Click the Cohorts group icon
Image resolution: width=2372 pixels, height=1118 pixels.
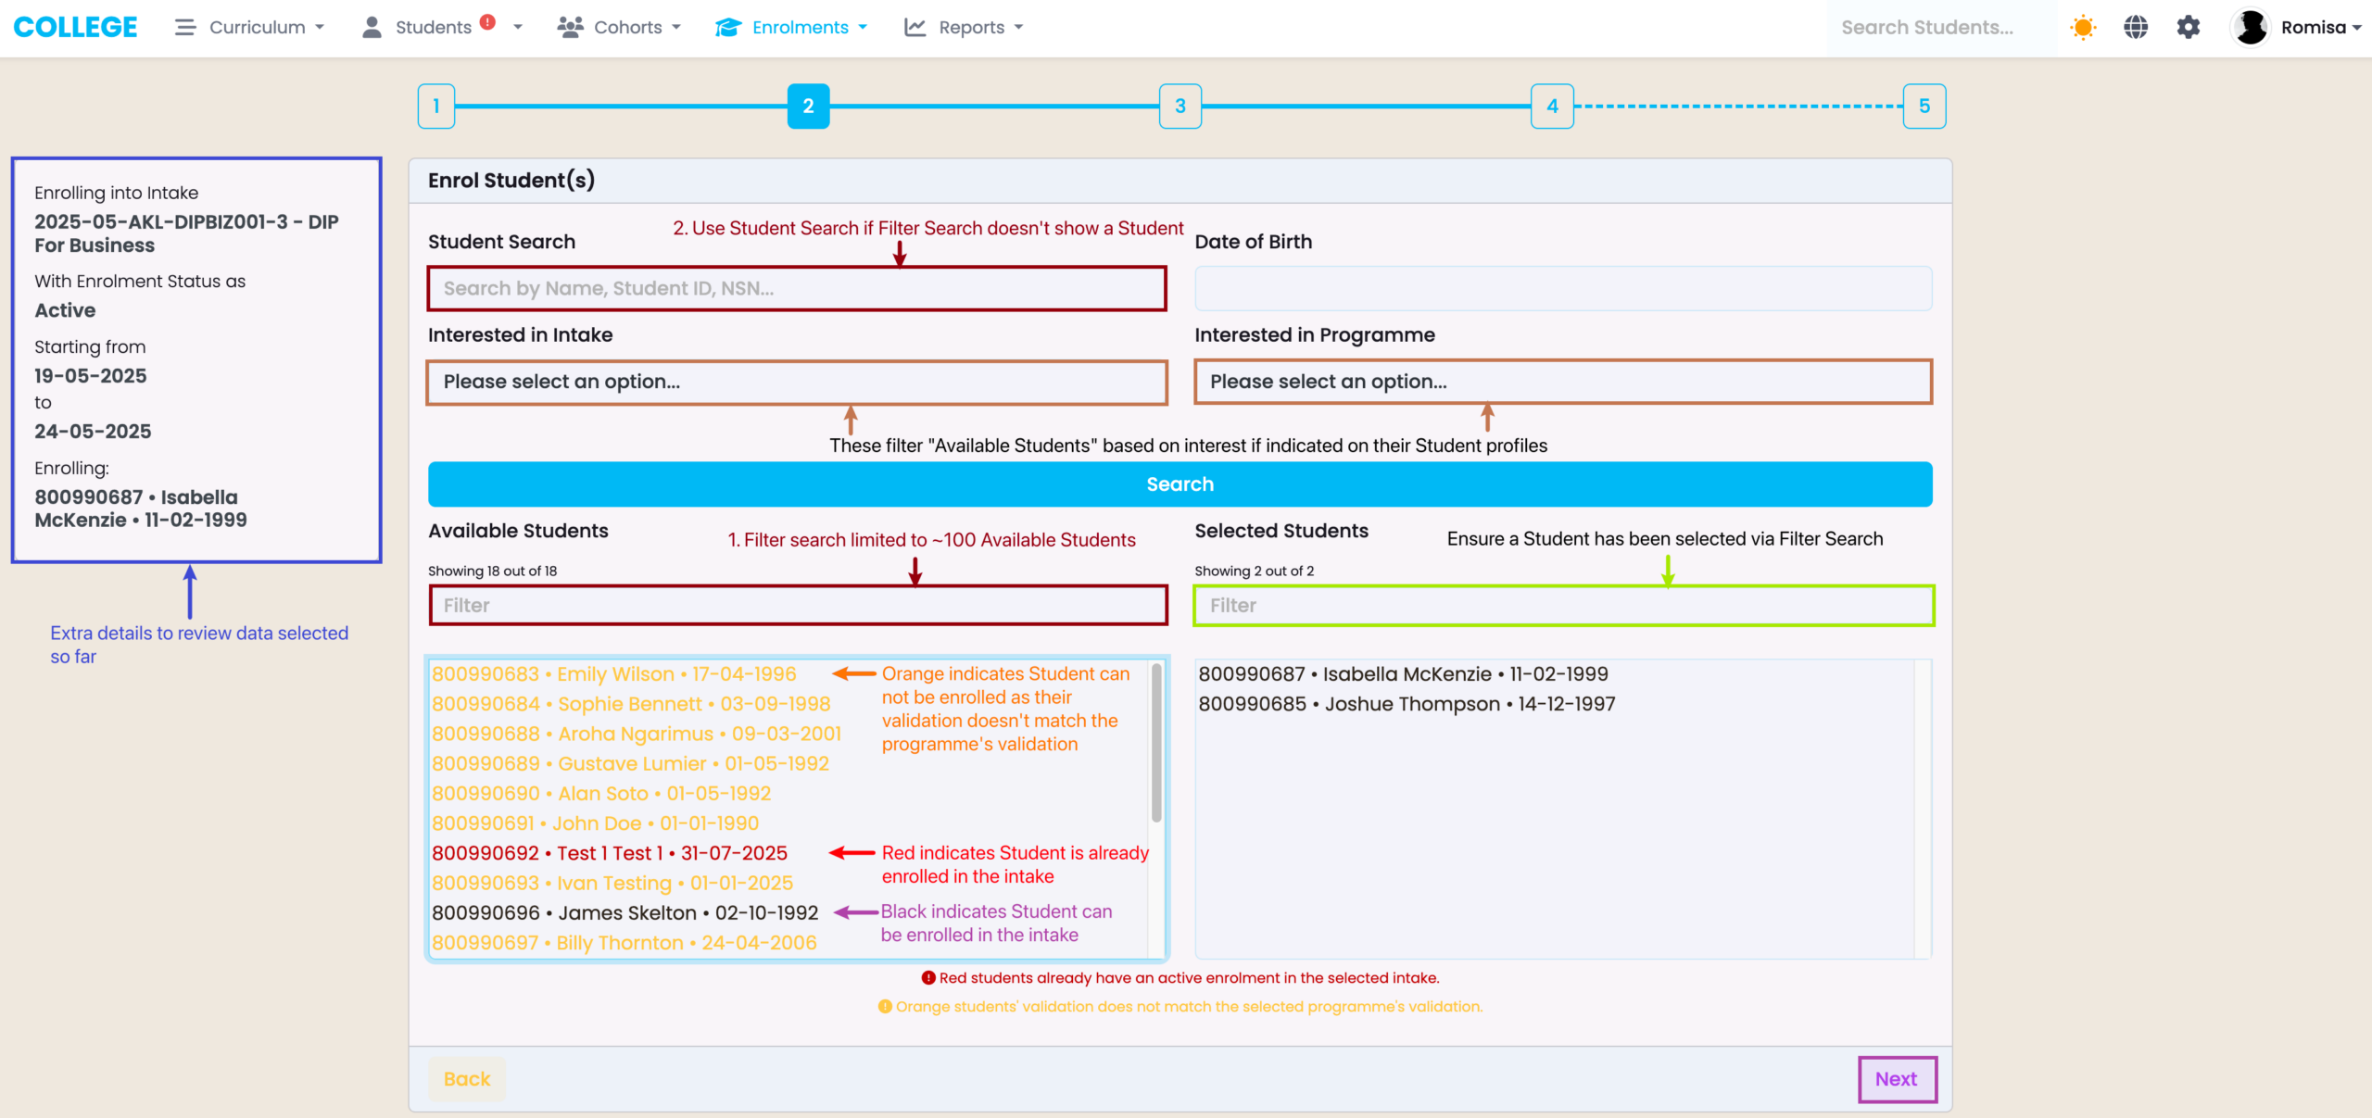pos(570,27)
